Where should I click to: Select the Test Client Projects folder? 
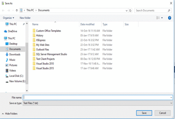tap(45, 59)
